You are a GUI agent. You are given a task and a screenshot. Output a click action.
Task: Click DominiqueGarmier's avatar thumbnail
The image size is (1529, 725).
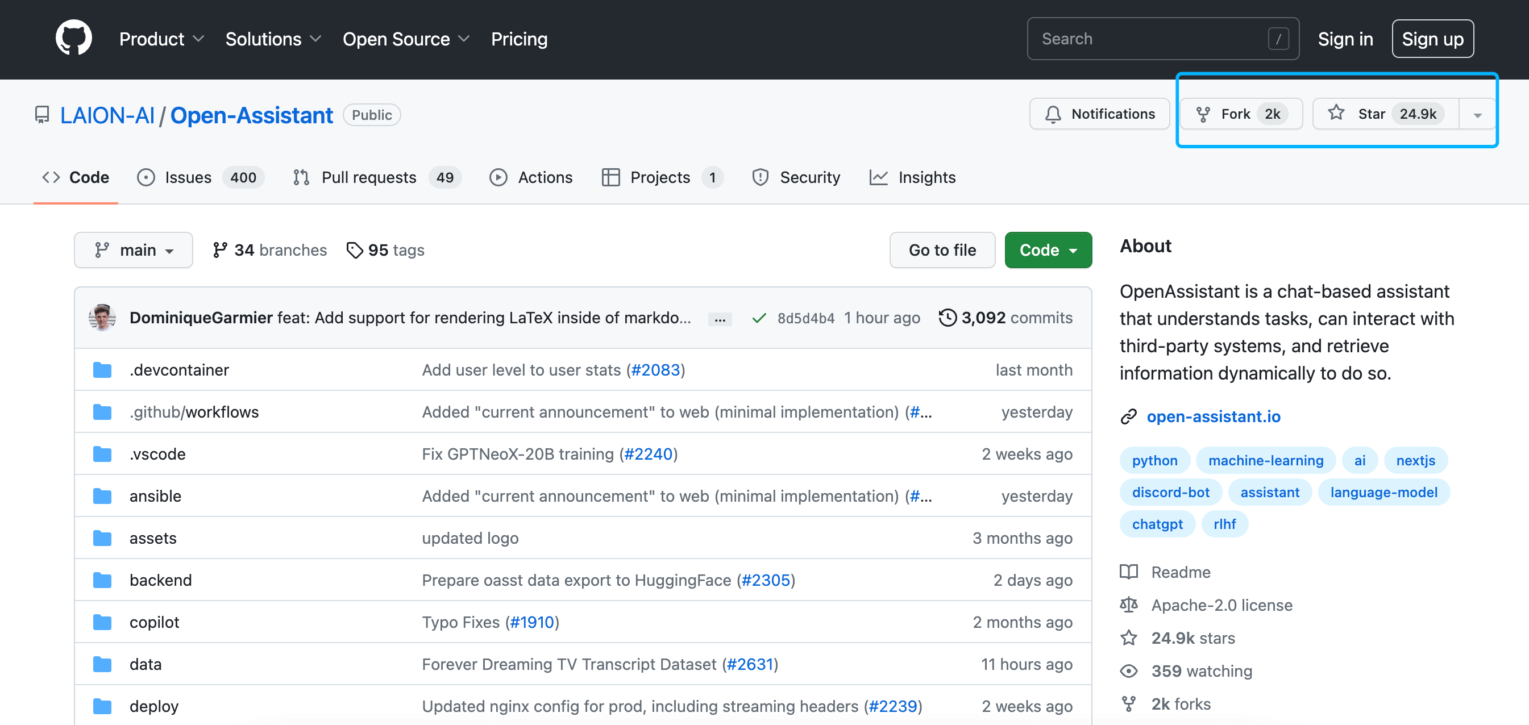click(x=102, y=318)
